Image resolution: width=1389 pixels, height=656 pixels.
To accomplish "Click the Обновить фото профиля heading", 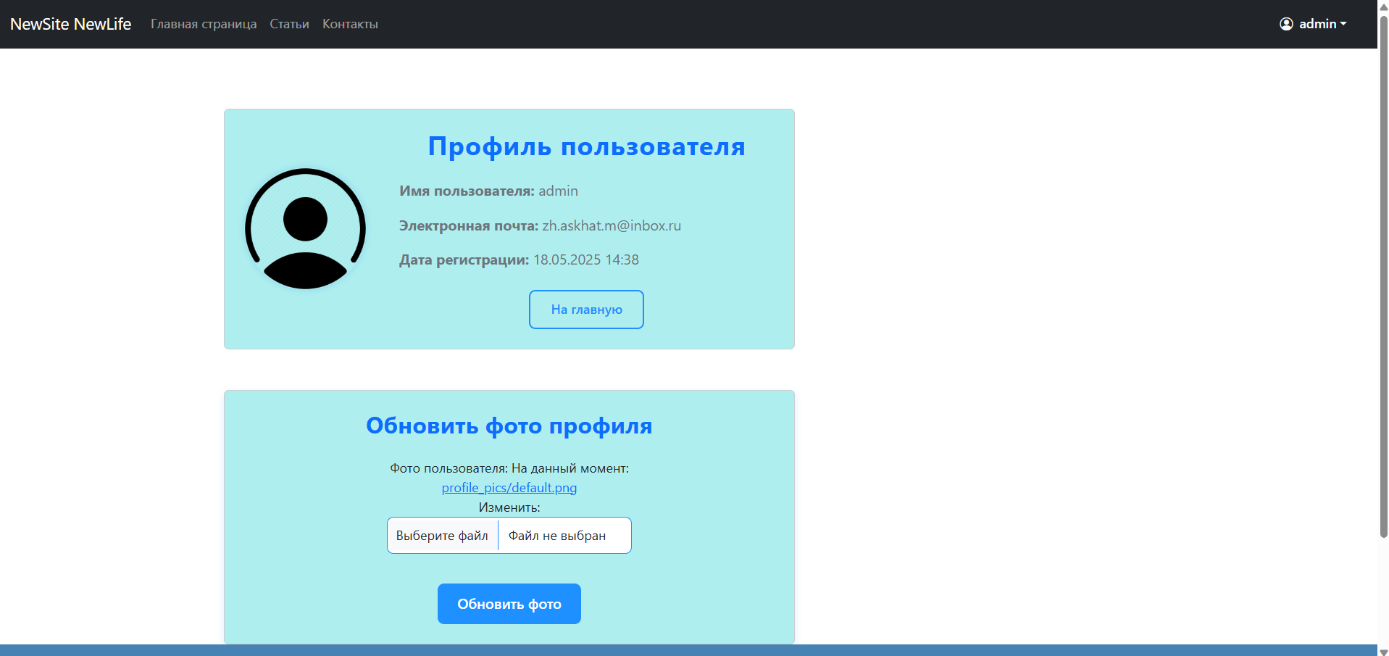I will (509, 426).
